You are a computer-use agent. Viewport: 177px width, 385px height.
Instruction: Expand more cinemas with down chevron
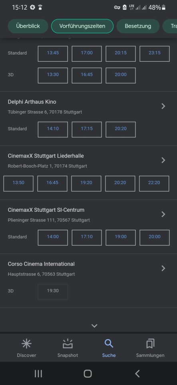94,326
